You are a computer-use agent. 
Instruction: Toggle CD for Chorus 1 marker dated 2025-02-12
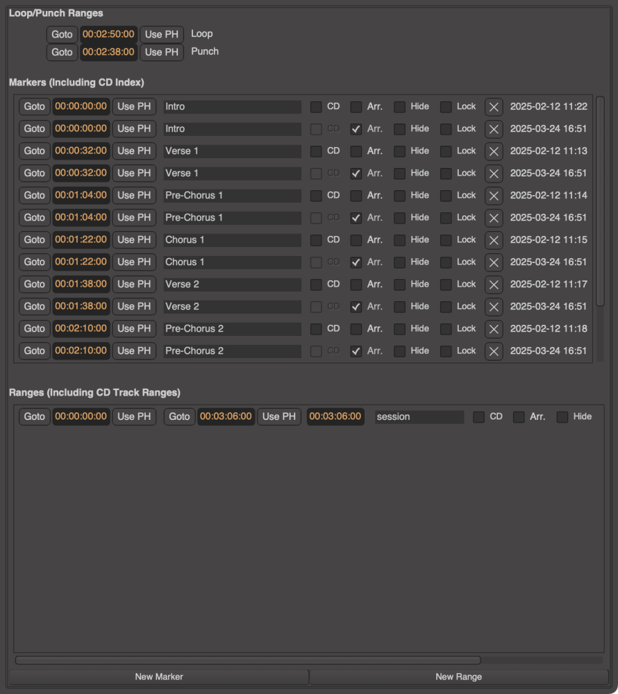[316, 240]
